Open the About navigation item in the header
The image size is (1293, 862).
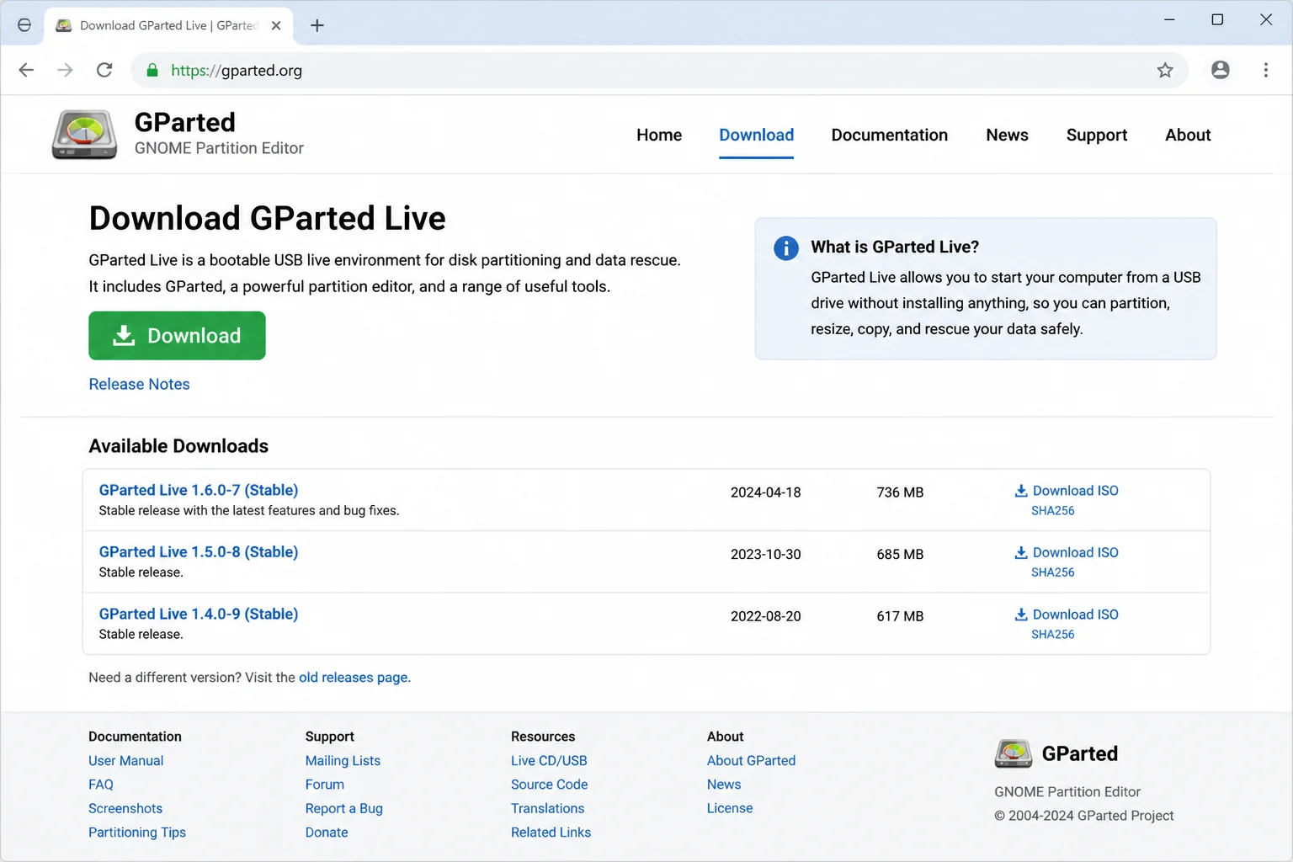pos(1188,135)
